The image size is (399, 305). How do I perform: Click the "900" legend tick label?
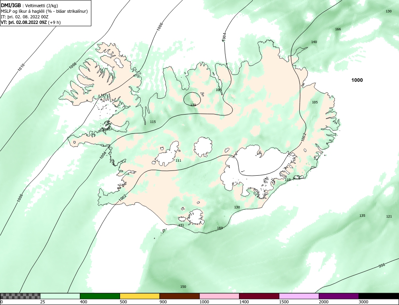pos(163,302)
